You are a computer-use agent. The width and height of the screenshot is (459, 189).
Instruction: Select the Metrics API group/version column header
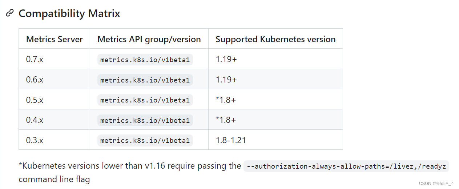point(149,39)
